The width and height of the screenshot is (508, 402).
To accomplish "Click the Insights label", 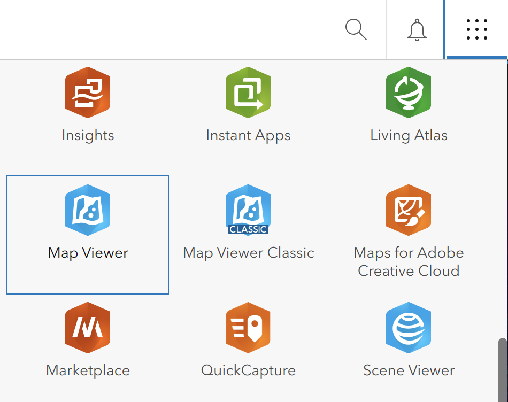I will [x=88, y=135].
